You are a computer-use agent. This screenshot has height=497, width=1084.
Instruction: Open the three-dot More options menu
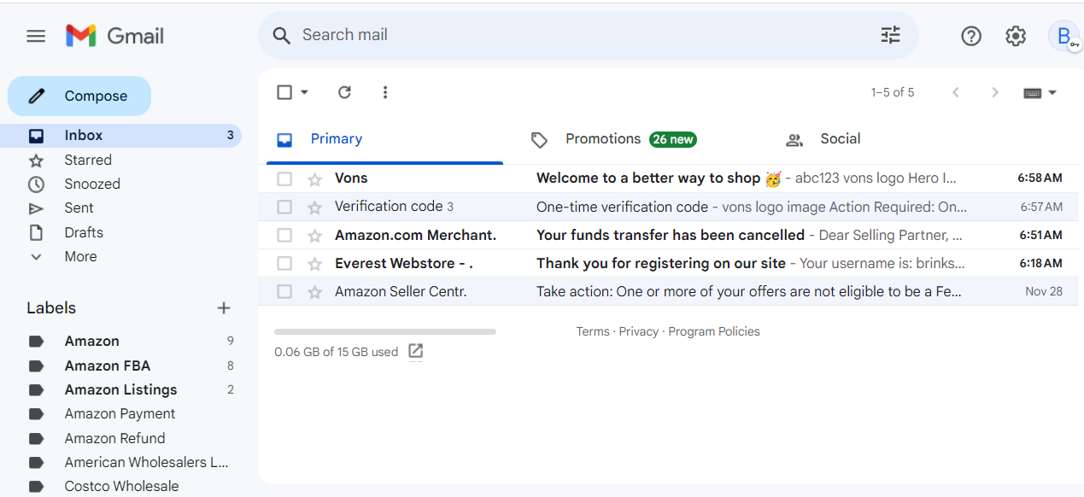pyautogui.click(x=385, y=92)
